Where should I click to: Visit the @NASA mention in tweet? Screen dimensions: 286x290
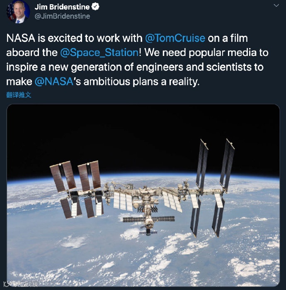point(53,82)
